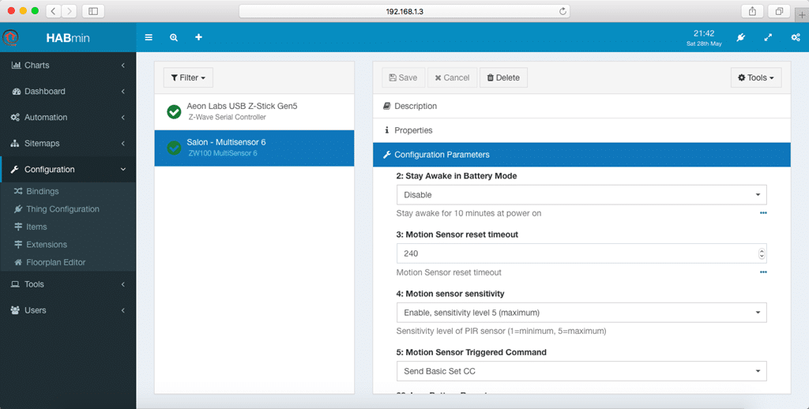Click the magnifier zoom icon in header
This screenshot has width=809, height=409.
coord(174,37)
